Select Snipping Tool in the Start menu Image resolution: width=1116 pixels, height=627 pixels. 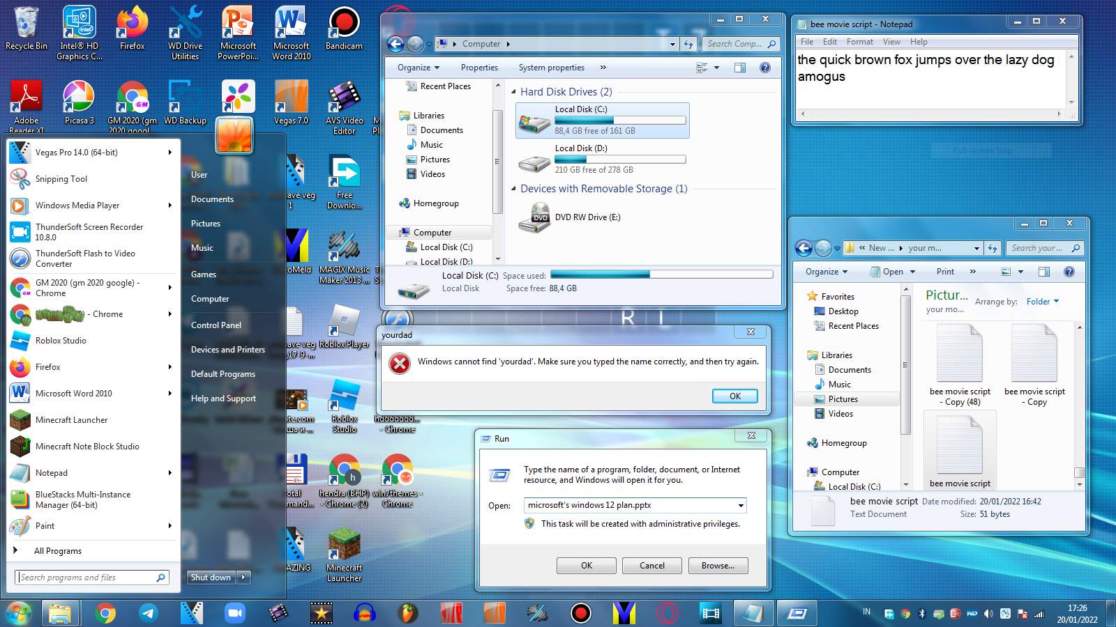coord(61,179)
